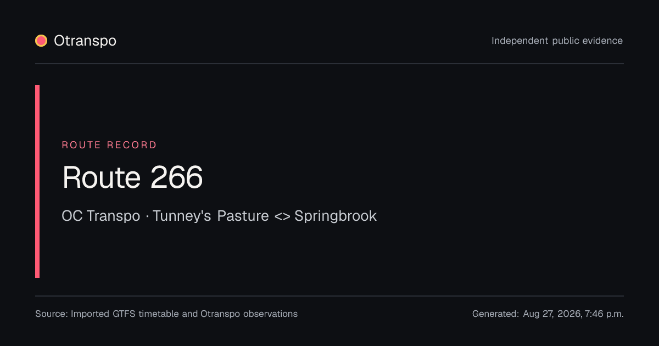Click the divider line below the header
Image resolution: width=659 pixels, height=346 pixels.
[x=329, y=64]
